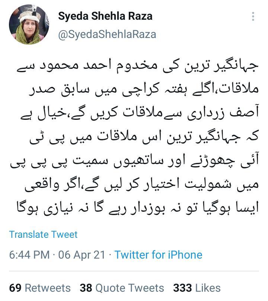268x301 pixels.
Task: Open the @SyedaShehlaRaza handle link
Action: click(x=107, y=35)
